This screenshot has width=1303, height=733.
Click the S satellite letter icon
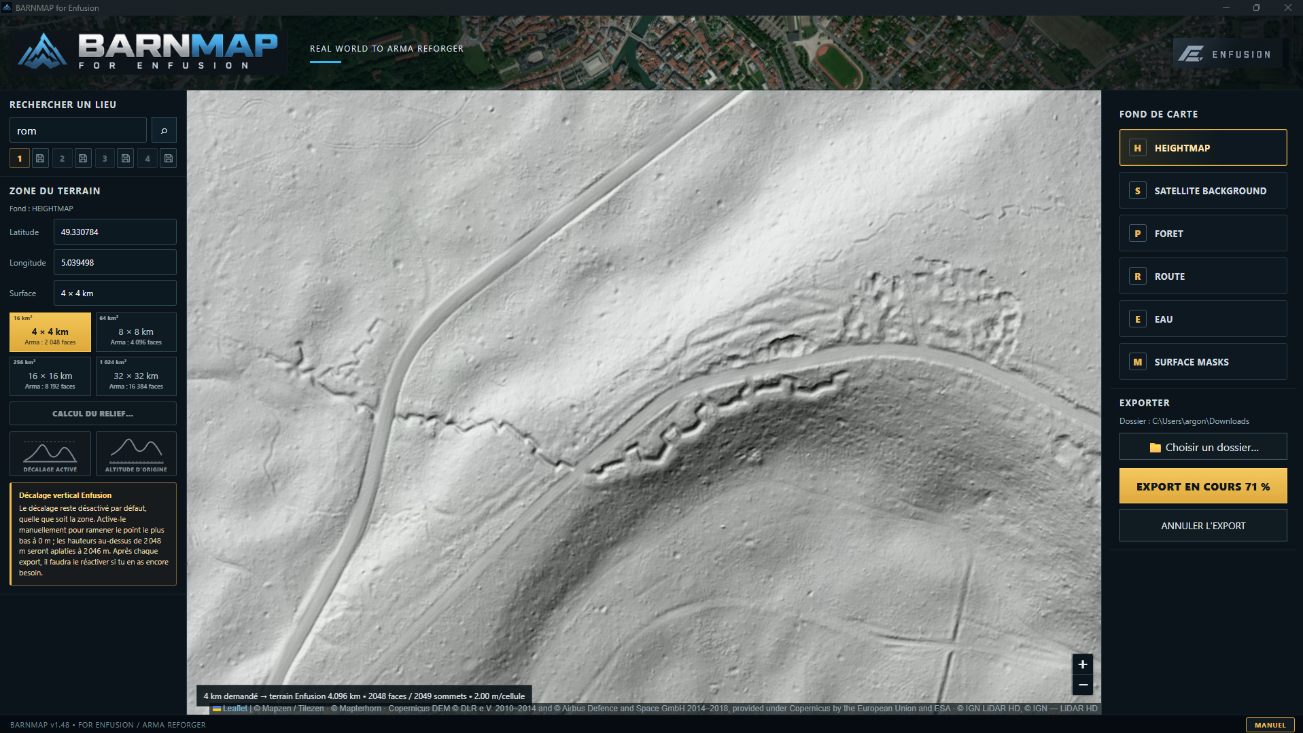(x=1137, y=191)
